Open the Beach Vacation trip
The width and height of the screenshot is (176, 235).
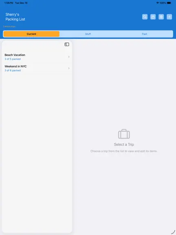pos(37,57)
